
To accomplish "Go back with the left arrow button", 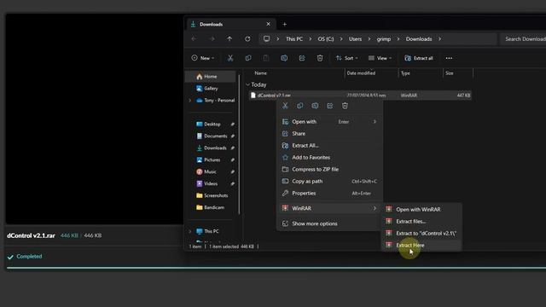I will 194,39.
